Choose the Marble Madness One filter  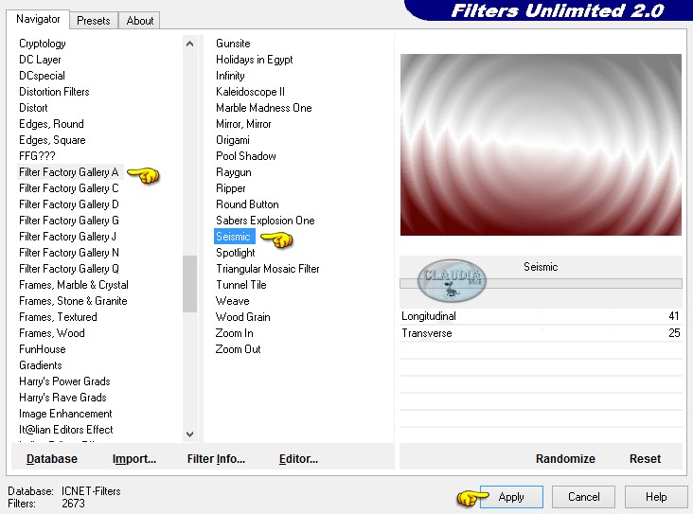pyautogui.click(x=264, y=108)
